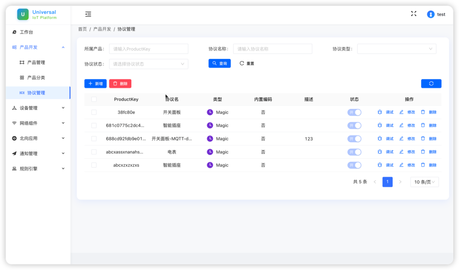Toggle status switch for abcxzxzxzxs row
This screenshot has width=459, height=270.
point(354,165)
